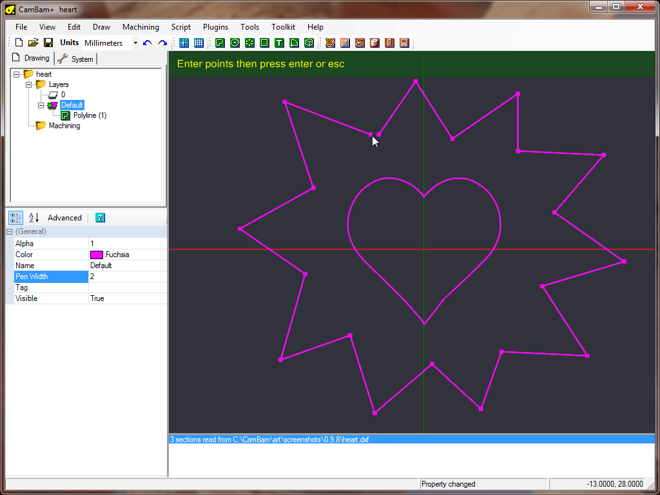Image resolution: width=660 pixels, height=495 pixels.
Task: Click the Polyline draw tool icon
Action: tap(220, 43)
